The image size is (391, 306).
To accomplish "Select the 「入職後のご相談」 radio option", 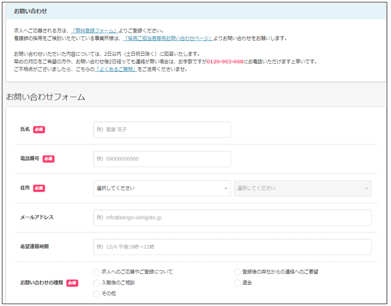I will [97, 283].
